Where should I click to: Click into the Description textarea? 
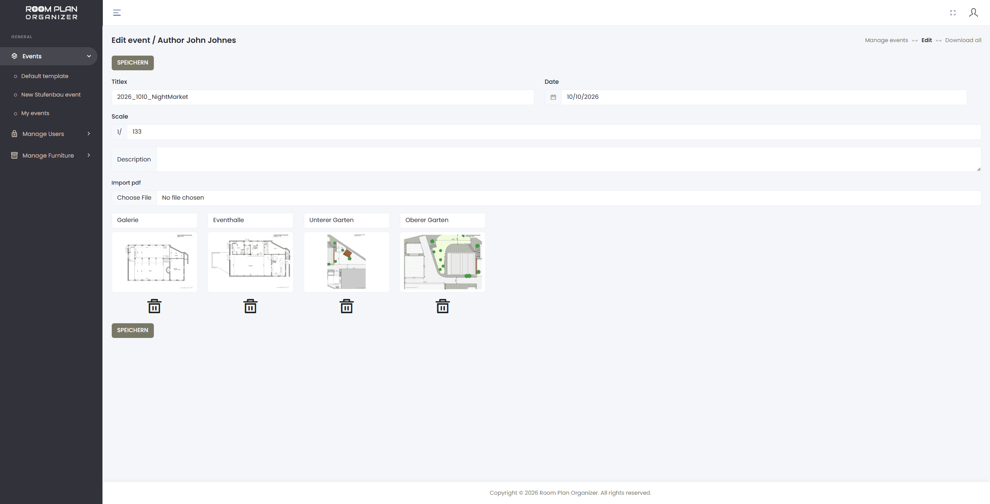coord(568,159)
